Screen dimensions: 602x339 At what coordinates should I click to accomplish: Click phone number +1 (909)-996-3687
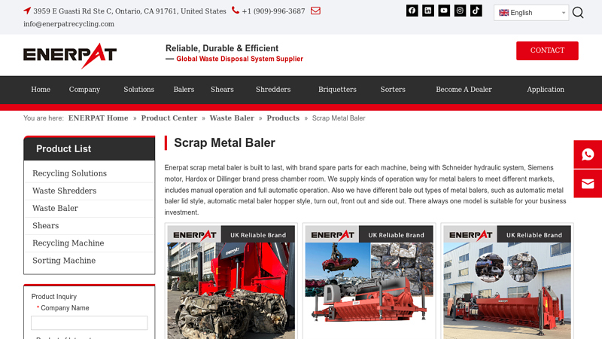[x=273, y=11]
